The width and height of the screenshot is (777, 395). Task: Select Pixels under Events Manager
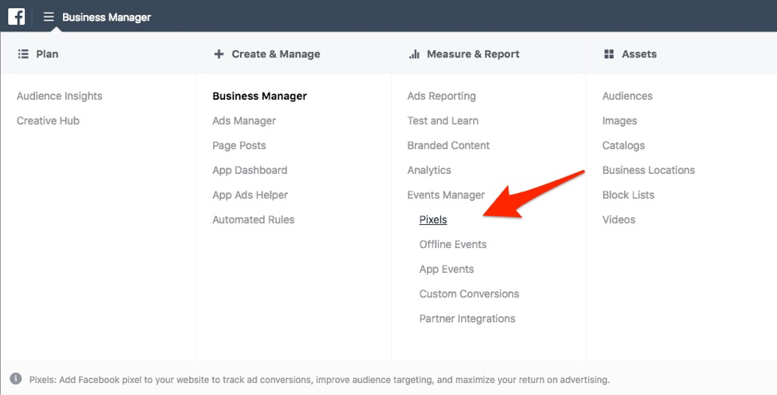(433, 219)
